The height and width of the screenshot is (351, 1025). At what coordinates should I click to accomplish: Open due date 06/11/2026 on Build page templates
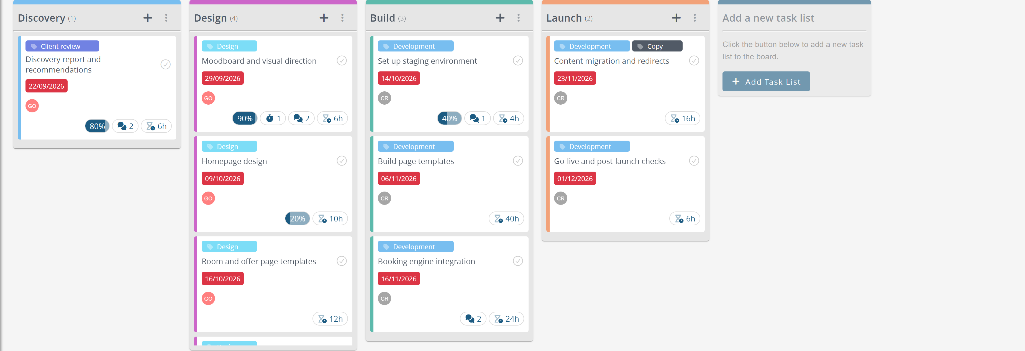tap(399, 179)
